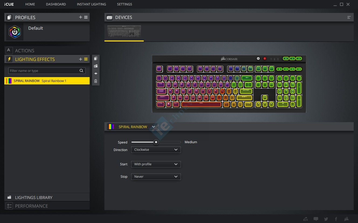Open the Profiles panel hamburger menu
The image size is (358, 223).
click(x=86, y=17)
